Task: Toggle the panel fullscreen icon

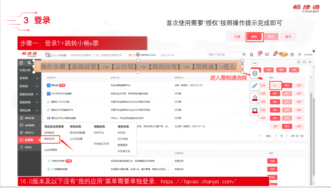Action: coord(304,62)
